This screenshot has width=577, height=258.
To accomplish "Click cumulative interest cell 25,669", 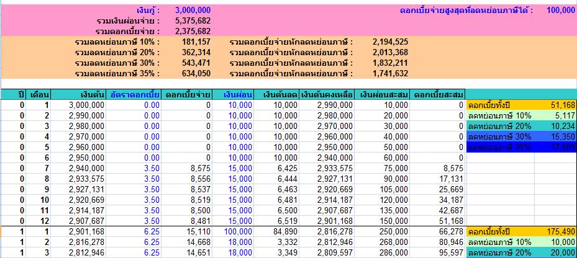I will click(437, 190).
